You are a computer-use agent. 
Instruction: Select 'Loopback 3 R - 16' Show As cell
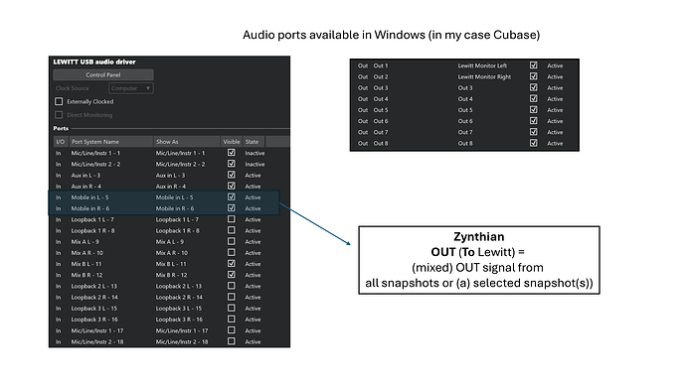(179, 320)
